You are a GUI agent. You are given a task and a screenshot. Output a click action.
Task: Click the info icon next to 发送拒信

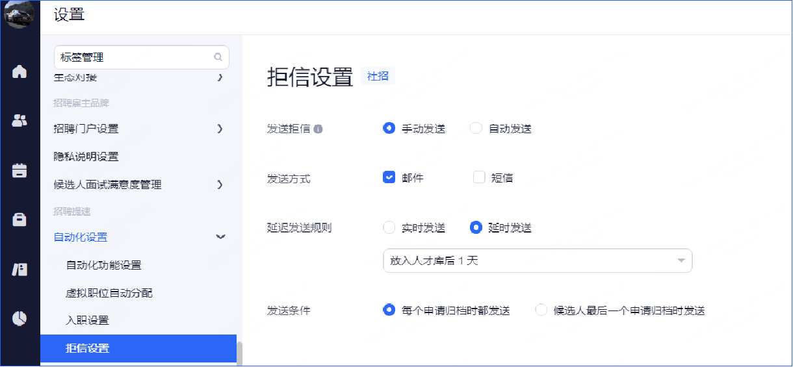click(x=318, y=129)
